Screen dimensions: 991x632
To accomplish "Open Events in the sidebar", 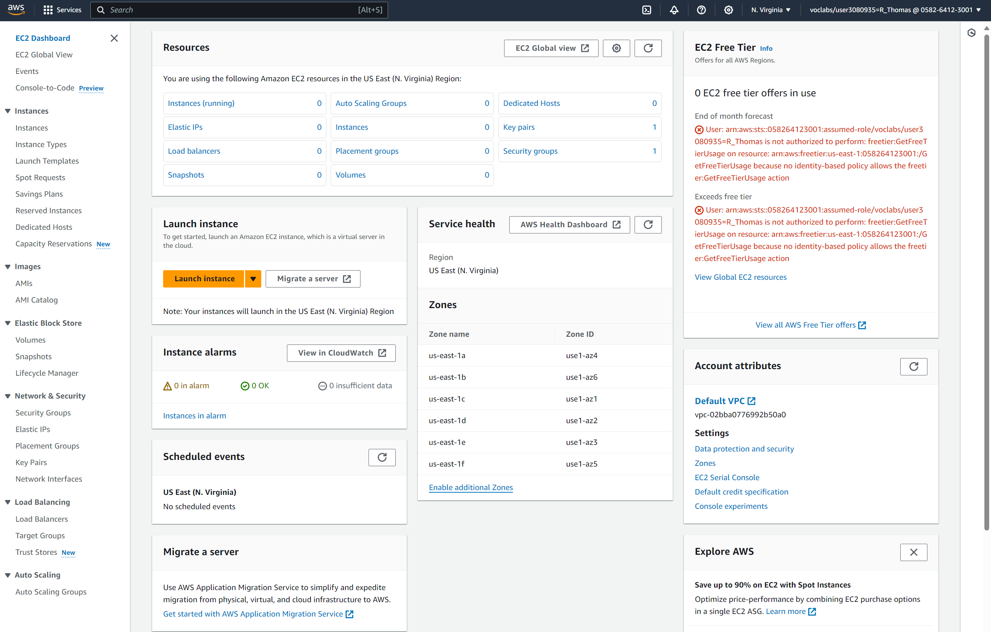I will click(27, 71).
